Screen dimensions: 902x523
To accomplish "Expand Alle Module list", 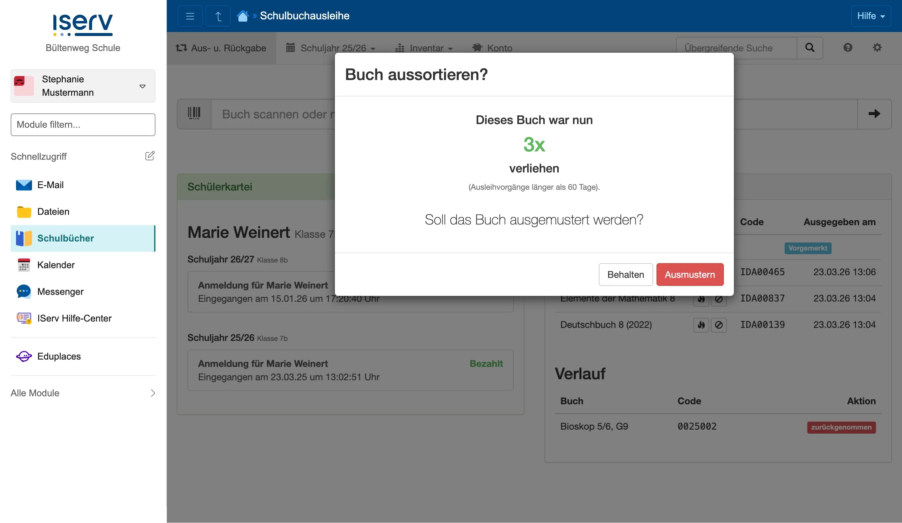I will pos(83,393).
